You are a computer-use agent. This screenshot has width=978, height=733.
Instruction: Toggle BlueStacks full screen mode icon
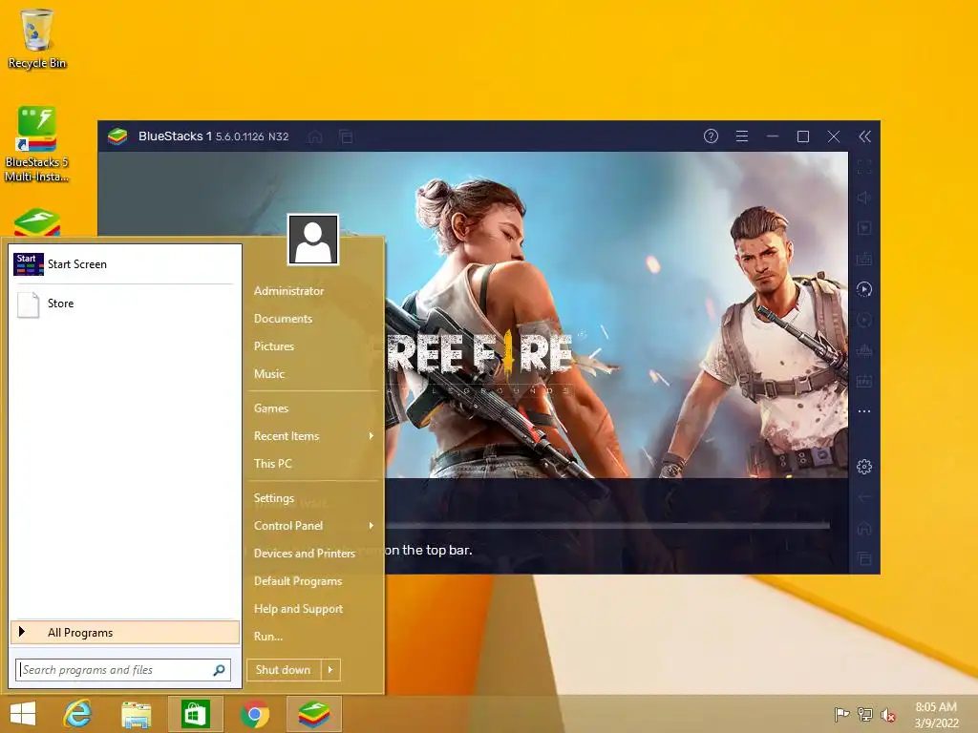point(863,167)
